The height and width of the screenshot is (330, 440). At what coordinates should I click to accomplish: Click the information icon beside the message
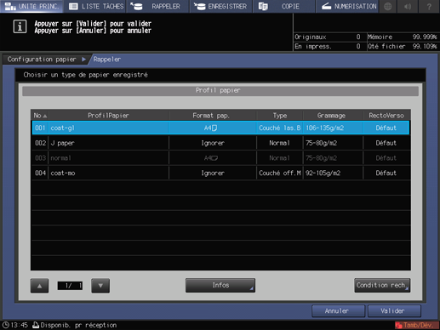point(20,26)
